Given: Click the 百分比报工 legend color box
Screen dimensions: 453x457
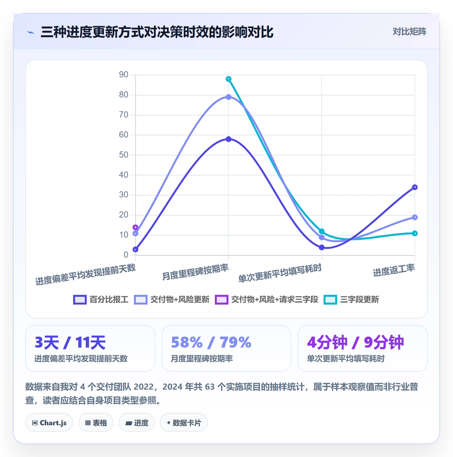Looking at the screenshot, I should pos(80,300).
